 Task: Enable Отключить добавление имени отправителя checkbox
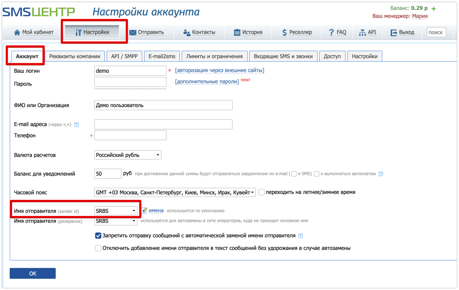98,248
